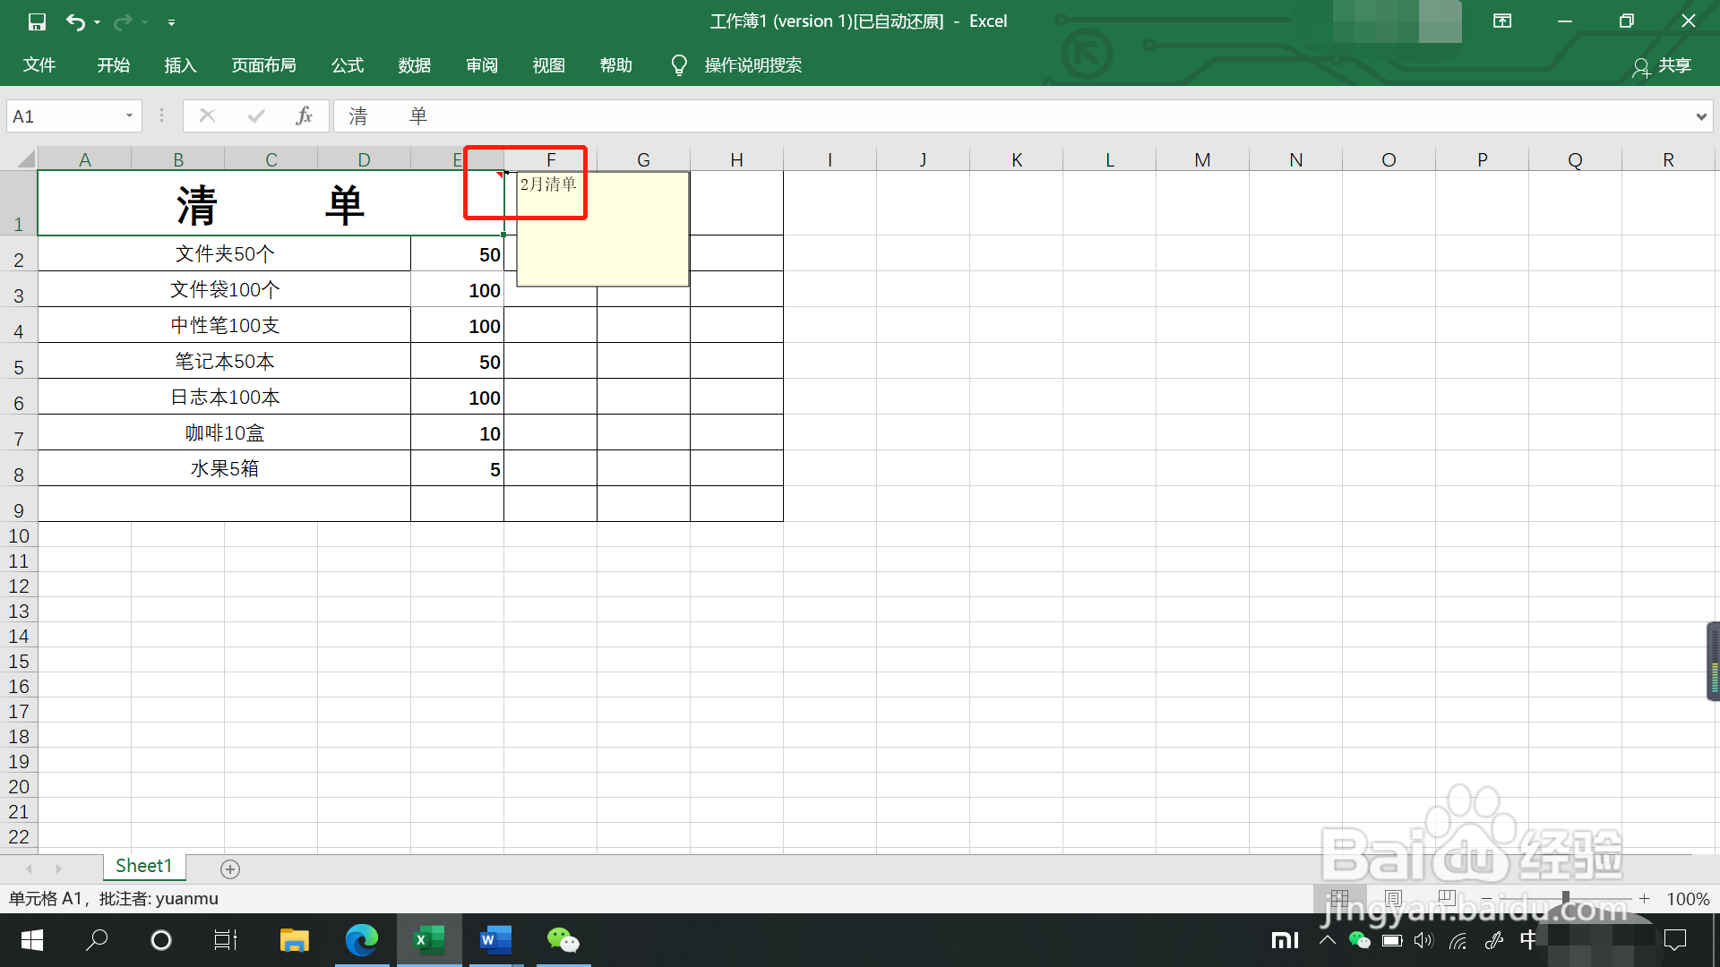Click the Save icon in quick access toolbar
The height and width of the screenshot is (967, 1720).
click(37, 21)
